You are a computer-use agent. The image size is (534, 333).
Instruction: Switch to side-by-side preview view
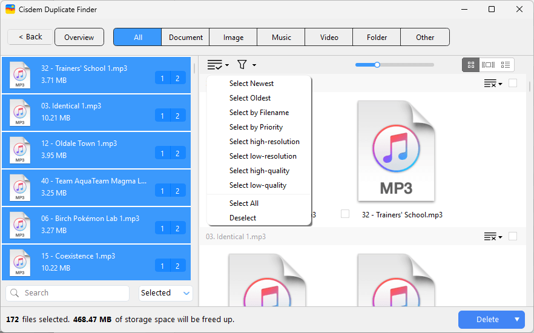click(488, 65)
